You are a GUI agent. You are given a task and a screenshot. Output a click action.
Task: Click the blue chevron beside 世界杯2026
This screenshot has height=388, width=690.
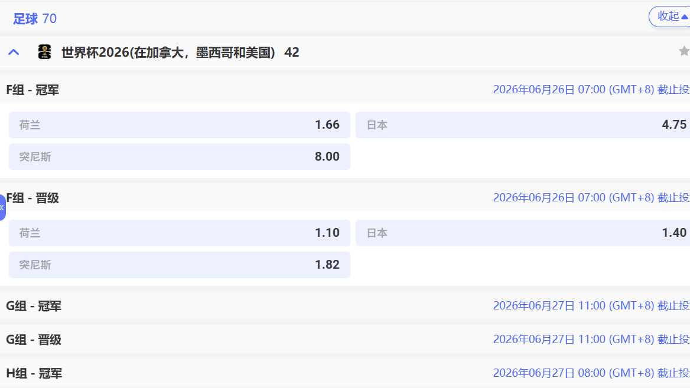pyautogui.click(x=14, y=52)
